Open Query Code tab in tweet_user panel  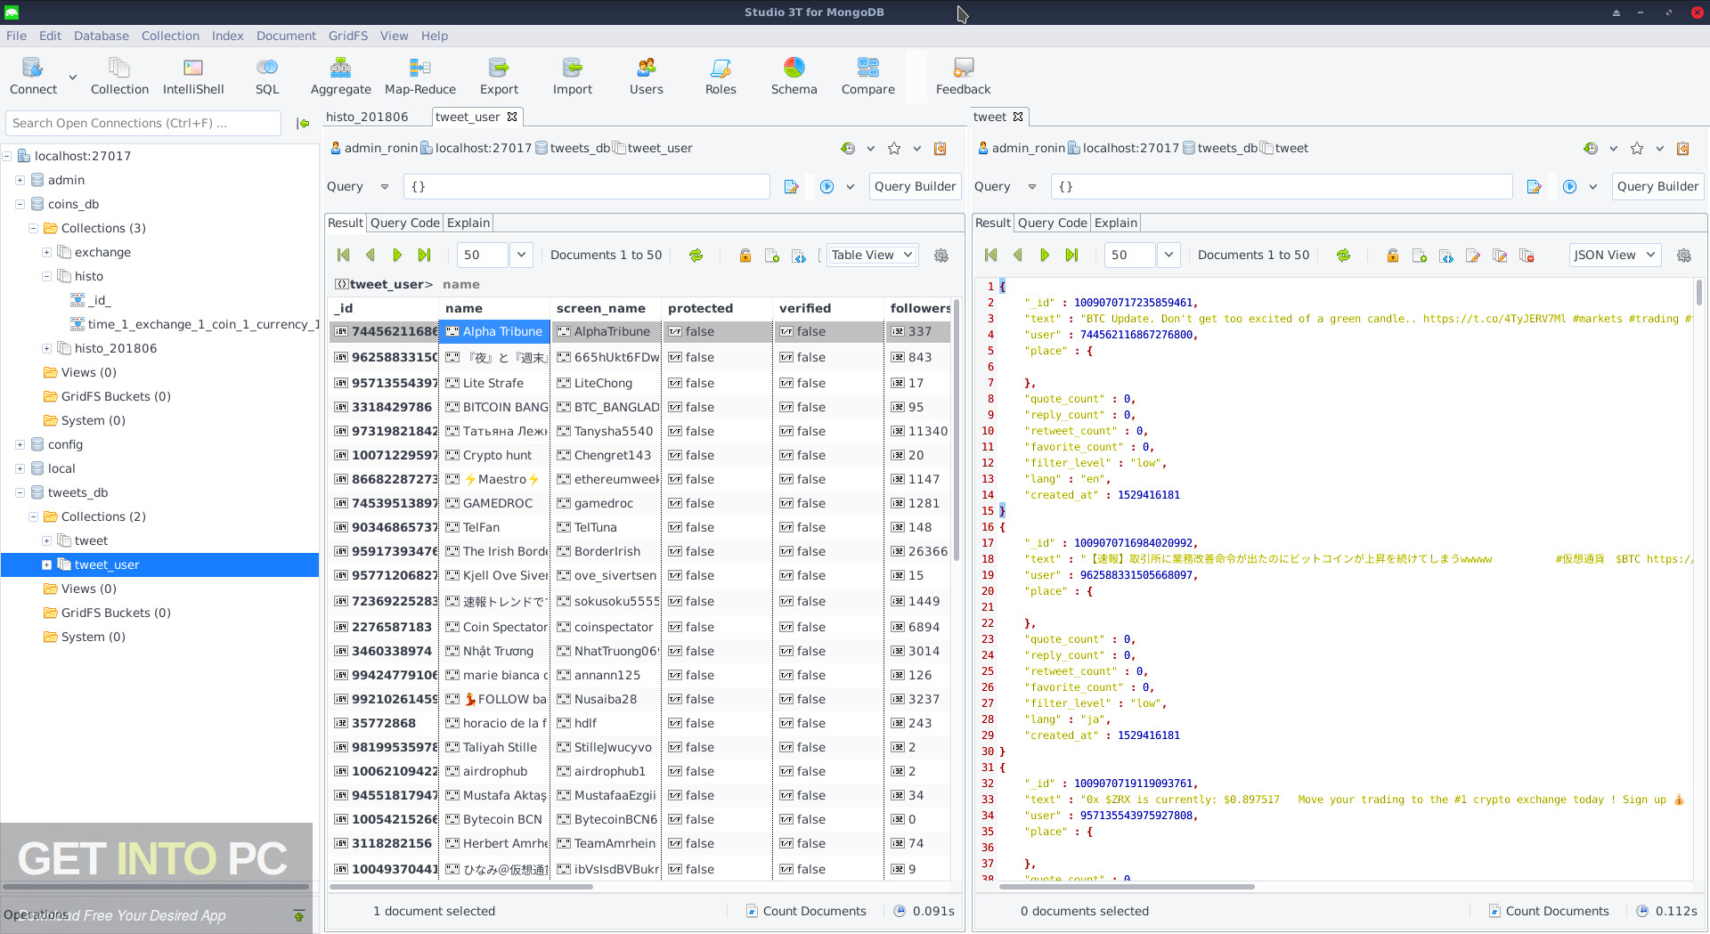(405, 223)
